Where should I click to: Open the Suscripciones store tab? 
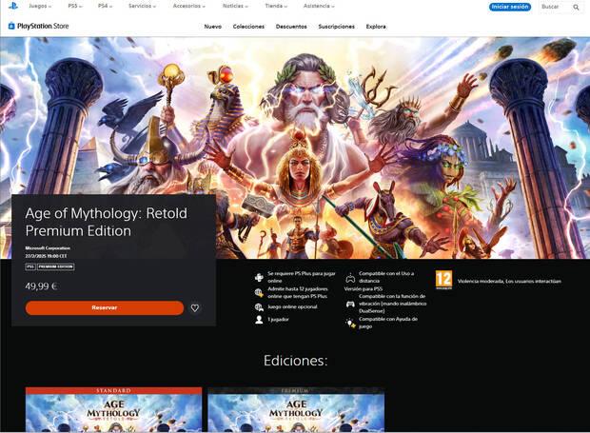pyautogui.click(x=336, y=27)
